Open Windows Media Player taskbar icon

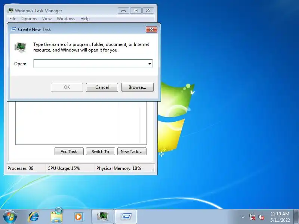click(x=78, y=217)
